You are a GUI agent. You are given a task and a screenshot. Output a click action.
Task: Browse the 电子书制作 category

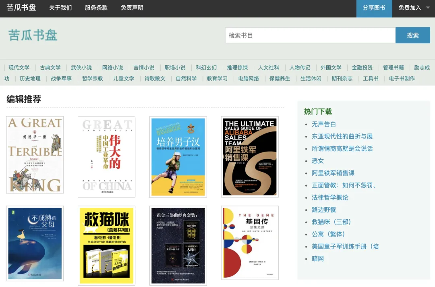tap(402, 79)
